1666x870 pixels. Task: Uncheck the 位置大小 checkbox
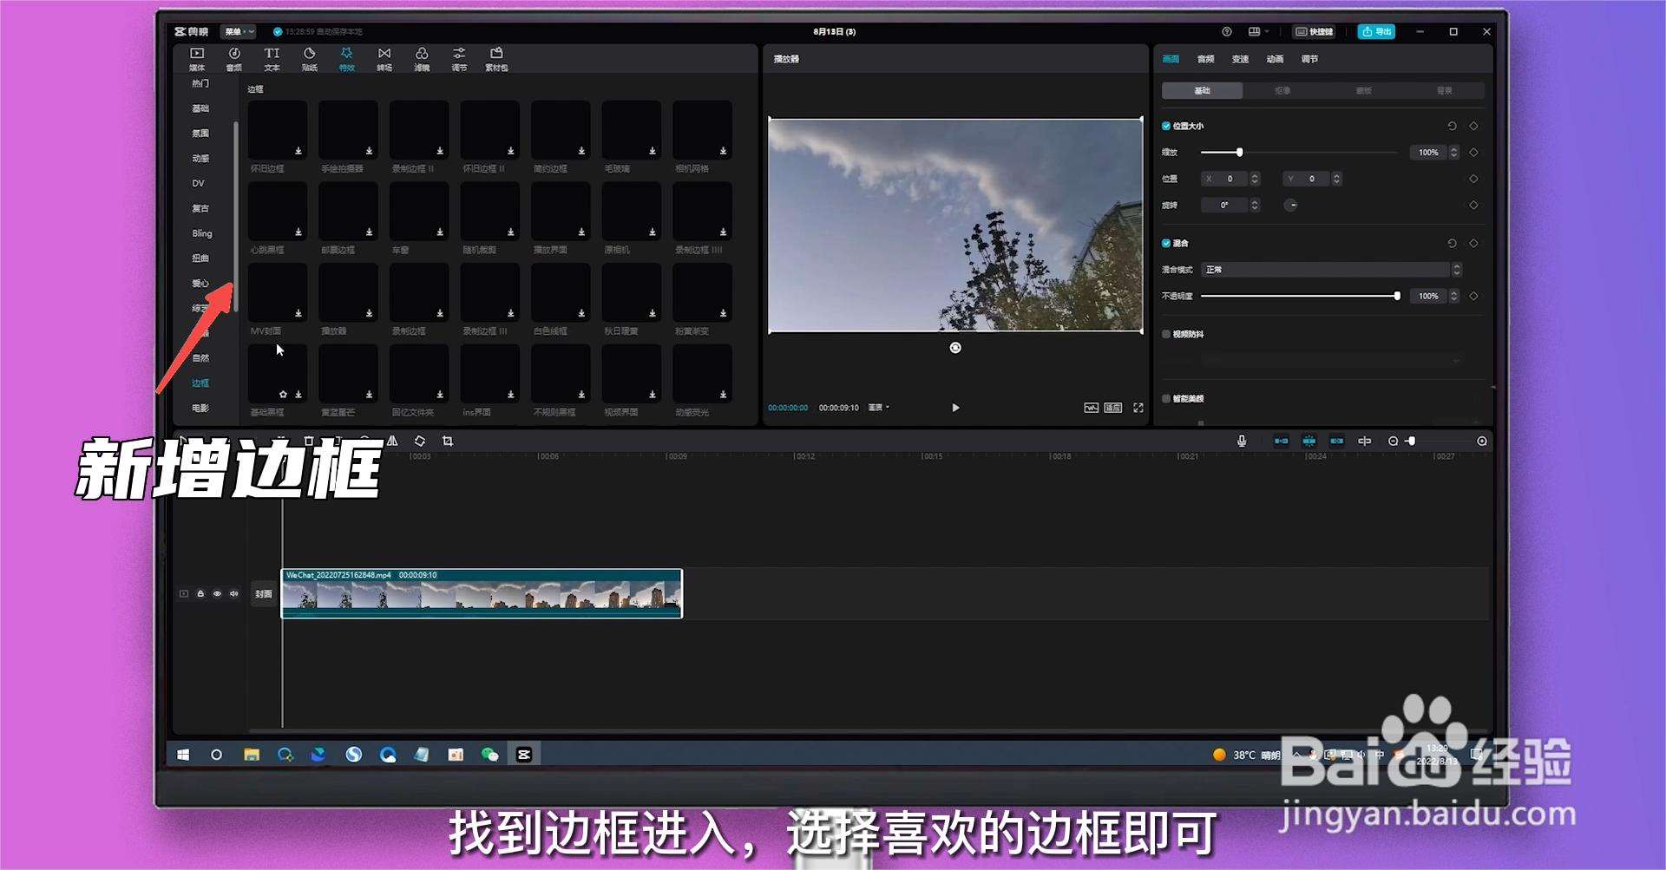click(1167, 126)
